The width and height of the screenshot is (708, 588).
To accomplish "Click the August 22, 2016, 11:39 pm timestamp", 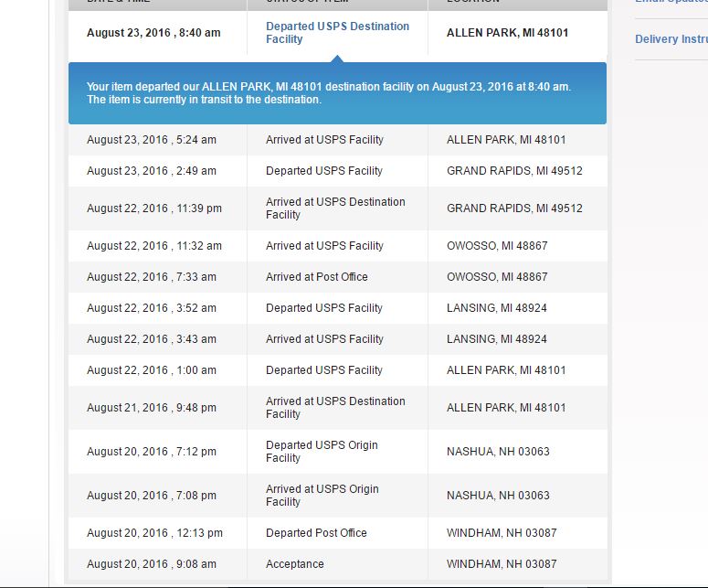I will tap(154, 208).
